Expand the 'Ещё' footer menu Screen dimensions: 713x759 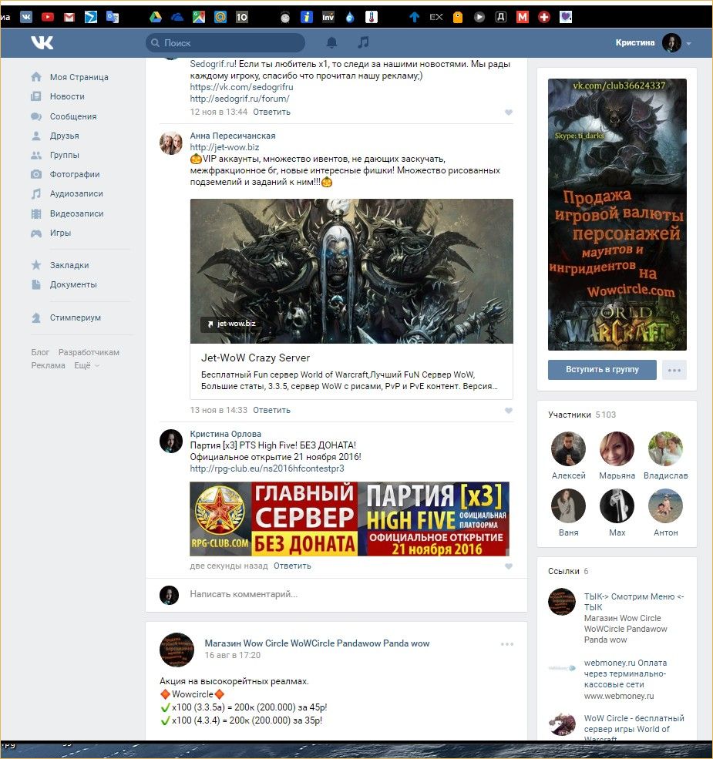click(86, 365)
